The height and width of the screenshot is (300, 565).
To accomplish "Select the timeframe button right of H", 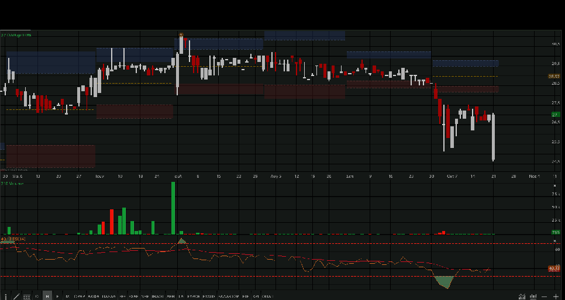I will click(x=57, y=296).
